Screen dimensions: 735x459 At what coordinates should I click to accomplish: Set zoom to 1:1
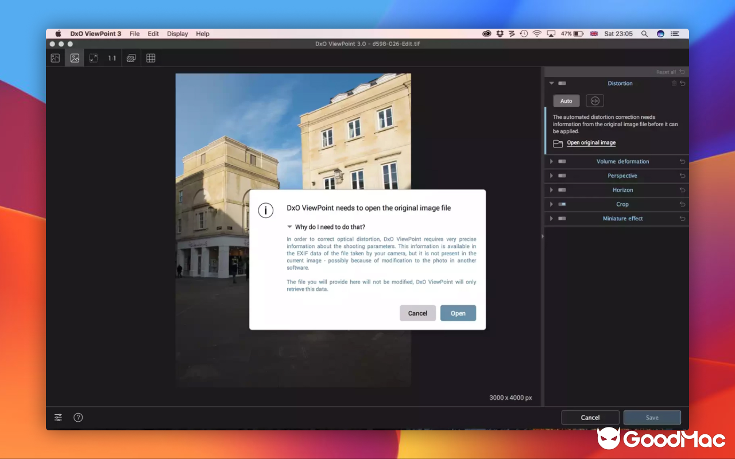(112, 58)
